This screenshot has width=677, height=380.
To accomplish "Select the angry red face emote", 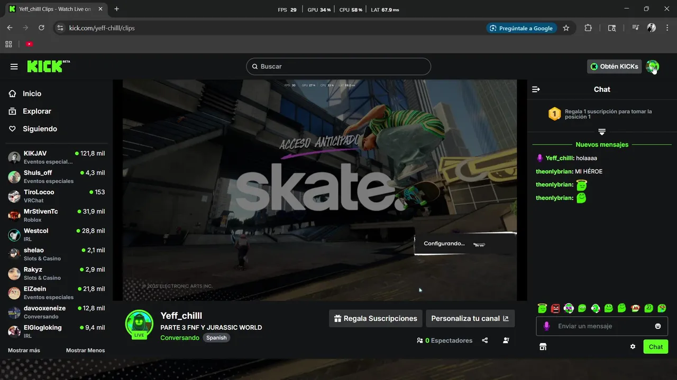I will click(x=555, y=308).
